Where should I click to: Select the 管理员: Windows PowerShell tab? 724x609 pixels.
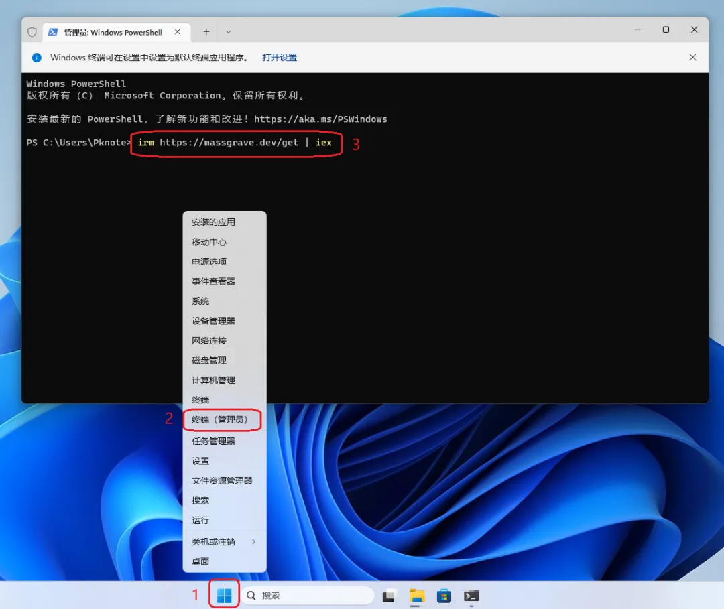click(x=117, y=32)
